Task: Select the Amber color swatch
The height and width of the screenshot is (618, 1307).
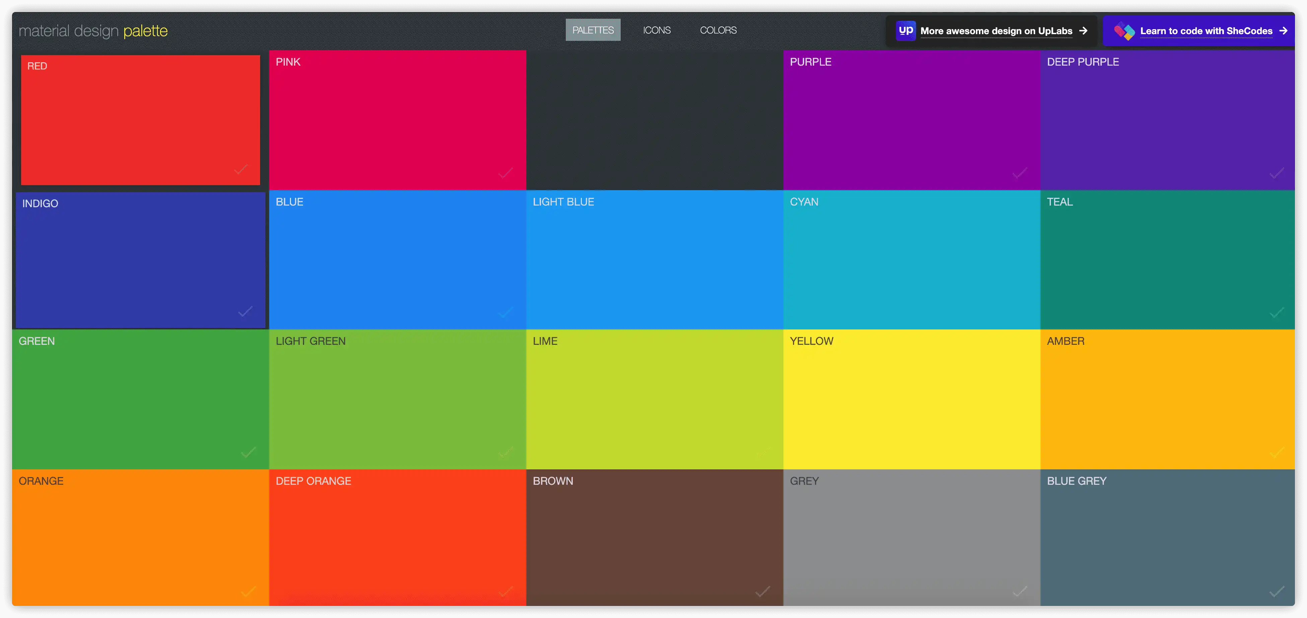Action: [x=1167, y=399]
